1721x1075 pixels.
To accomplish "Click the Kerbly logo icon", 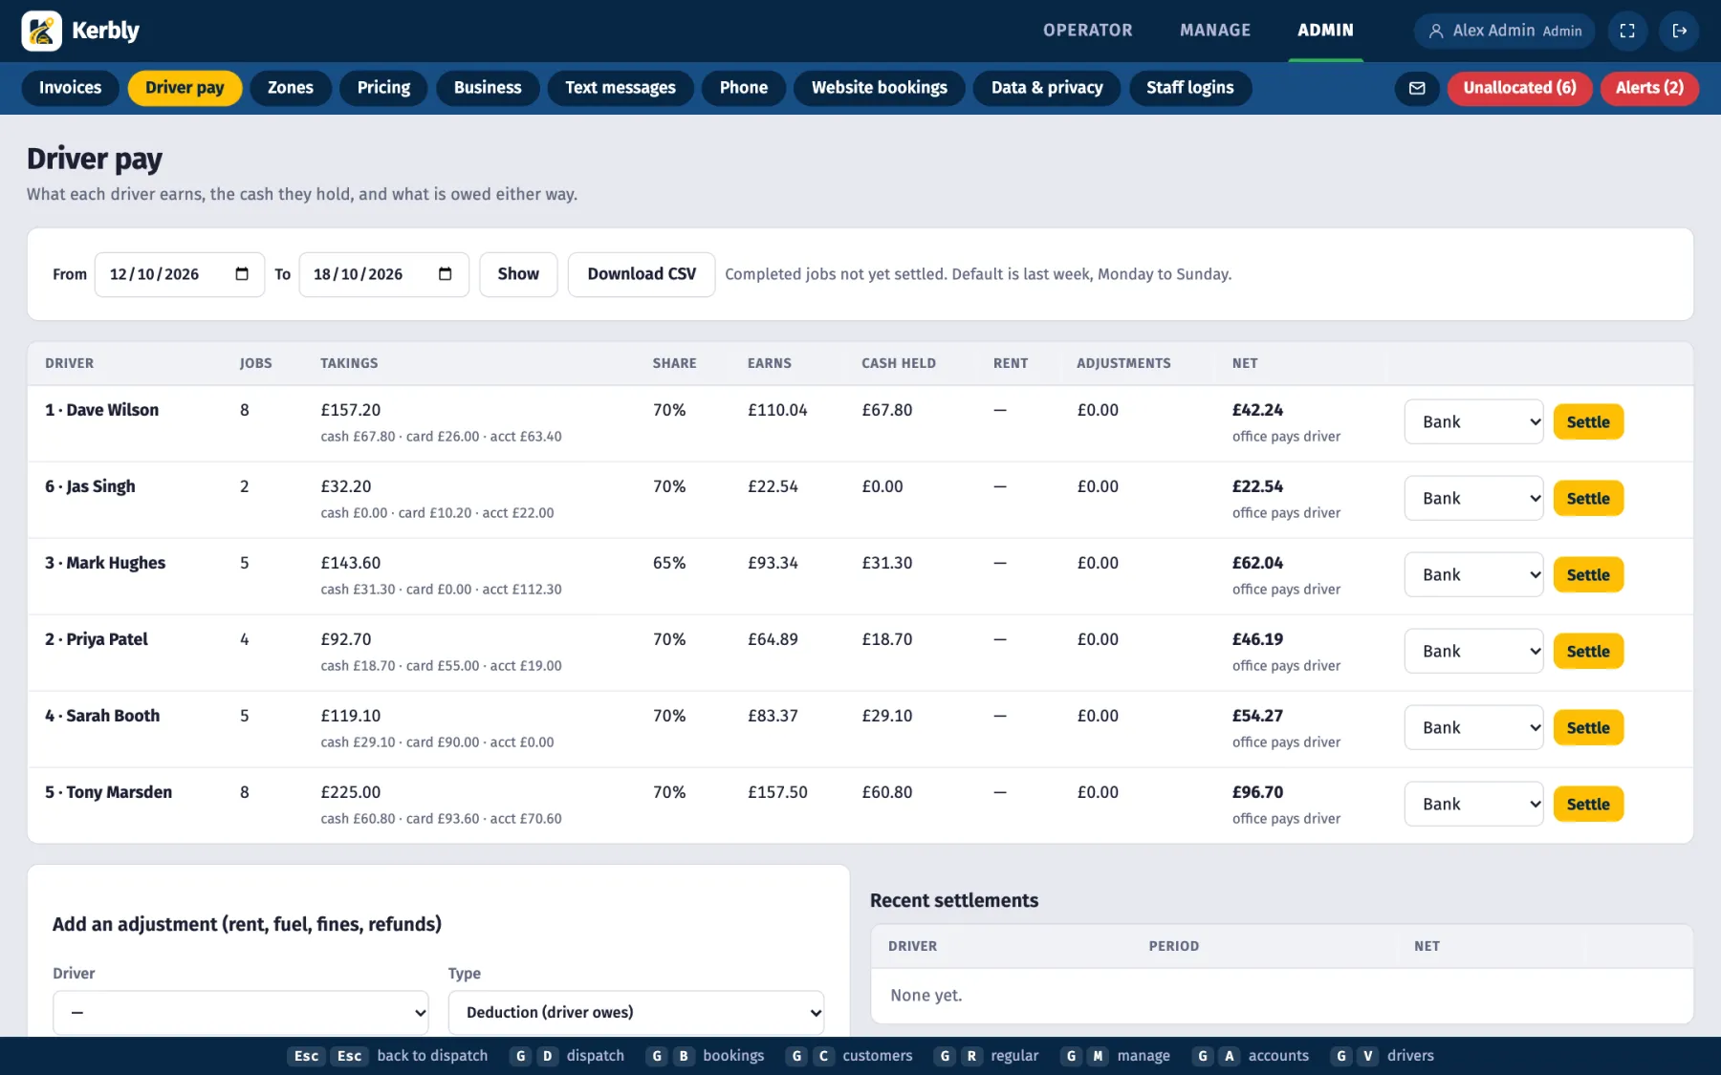I will (41, 31).
